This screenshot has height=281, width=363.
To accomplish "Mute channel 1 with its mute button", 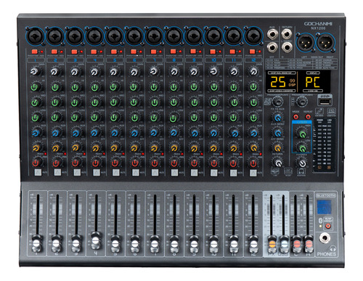I will point(38,172).
